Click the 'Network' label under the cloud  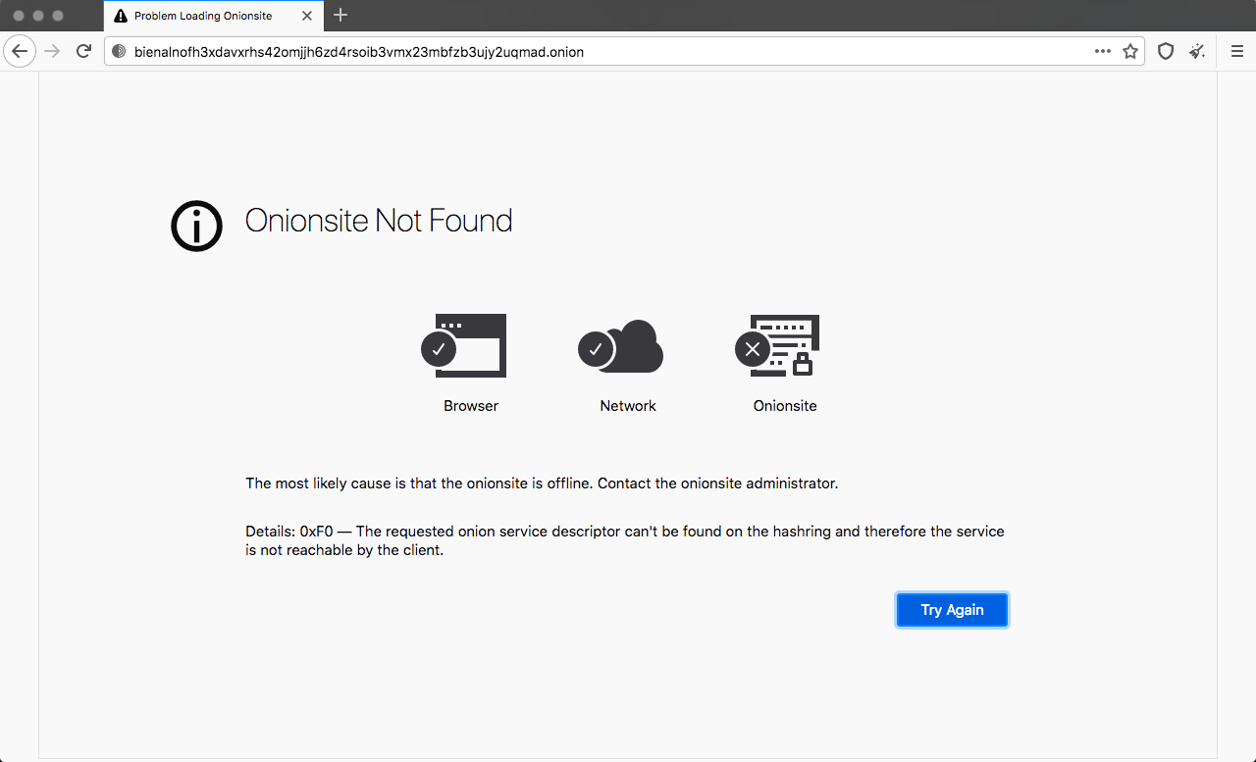tap(628, 406)
